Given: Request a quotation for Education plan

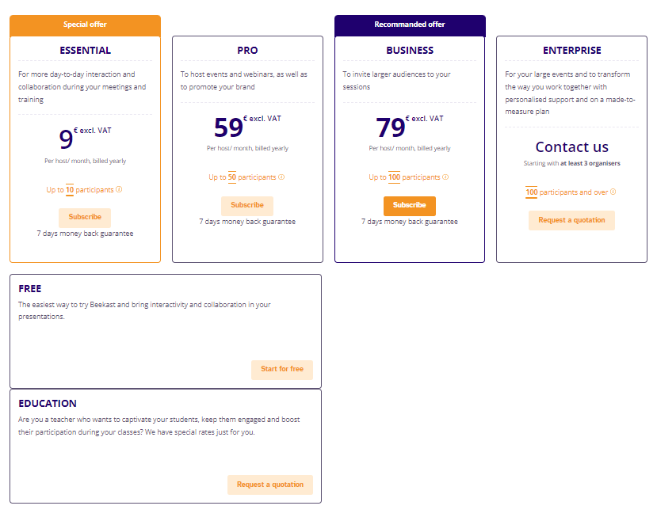Looking at the screenshot, I should (x=270, y=485).
